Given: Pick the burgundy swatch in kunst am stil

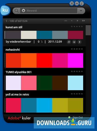Looking at the screenshot, I should click(x=75, y=35).
